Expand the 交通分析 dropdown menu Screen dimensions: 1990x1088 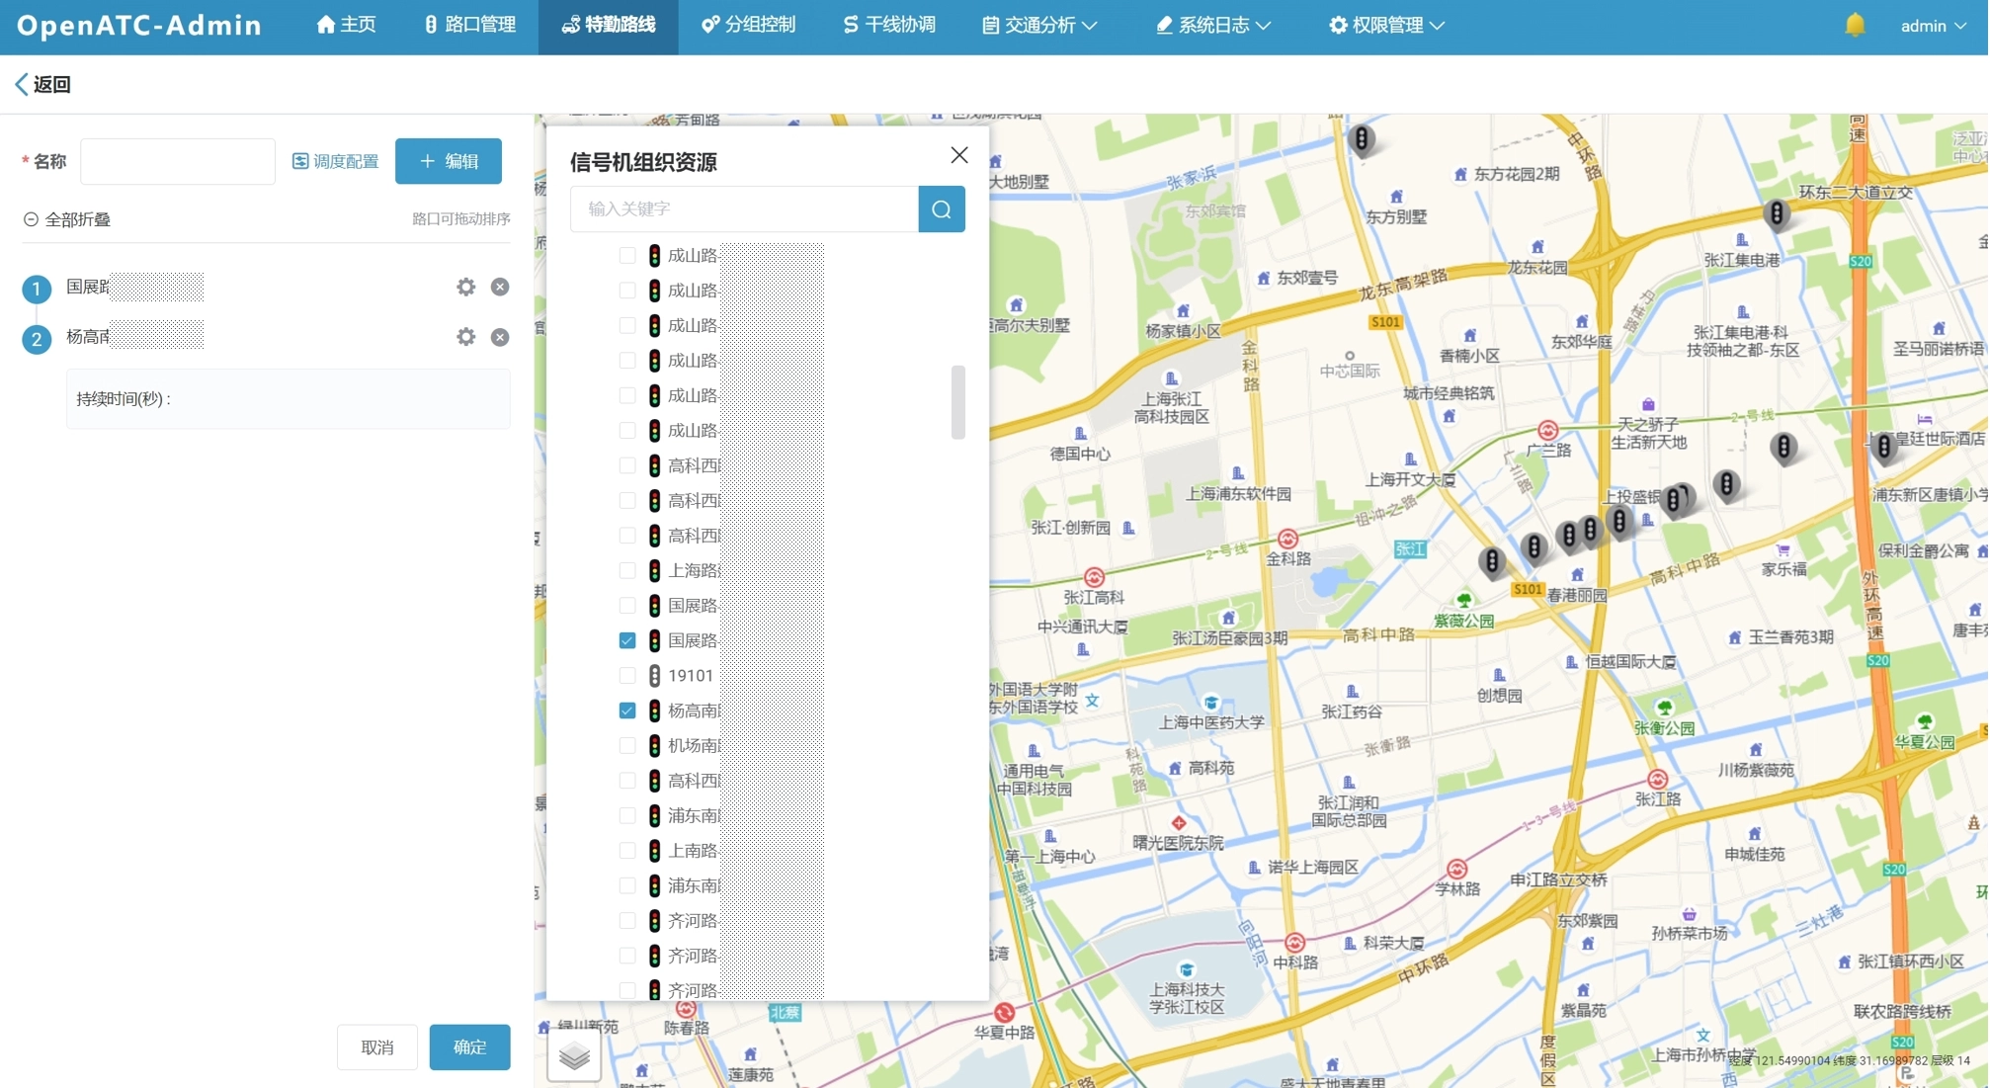(1039, 25)
